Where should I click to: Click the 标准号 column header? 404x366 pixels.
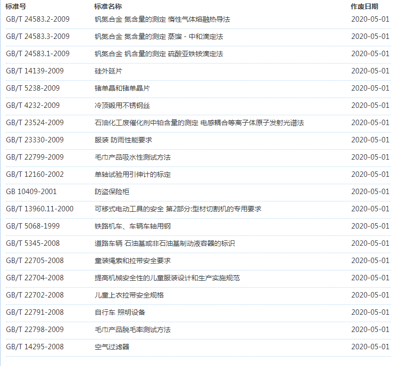pos(16,6)
